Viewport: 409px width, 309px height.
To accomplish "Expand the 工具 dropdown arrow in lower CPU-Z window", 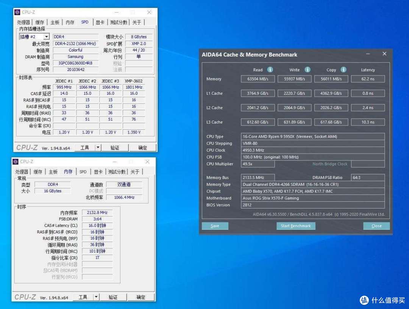I will click(x=96, y=297).
